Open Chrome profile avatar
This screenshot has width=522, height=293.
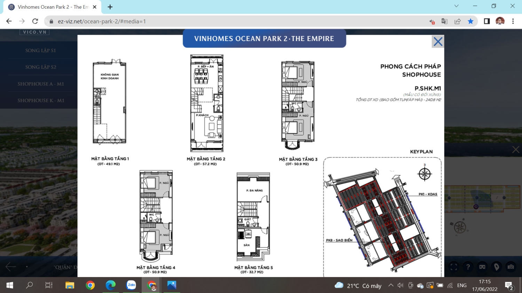(x=500, y=21)
